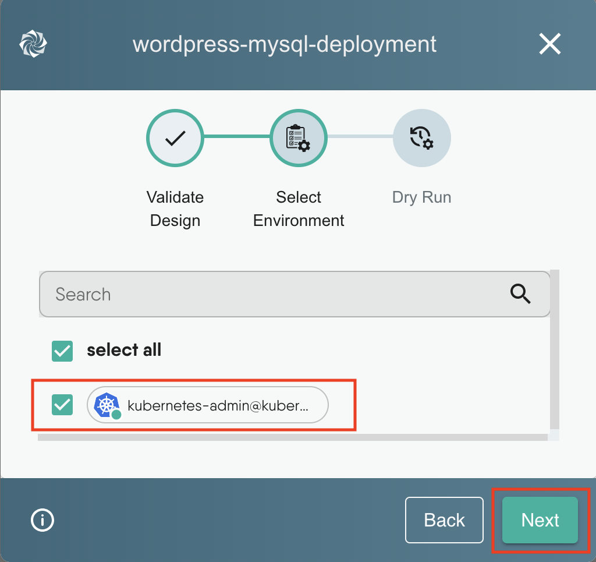596x562 pixels.
Task: Click the Next button
Action: pyautogui.click(x=540, y=520)
